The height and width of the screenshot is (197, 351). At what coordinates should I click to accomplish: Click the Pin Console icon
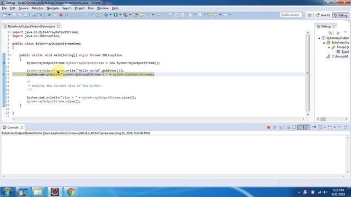pos(314,128)
